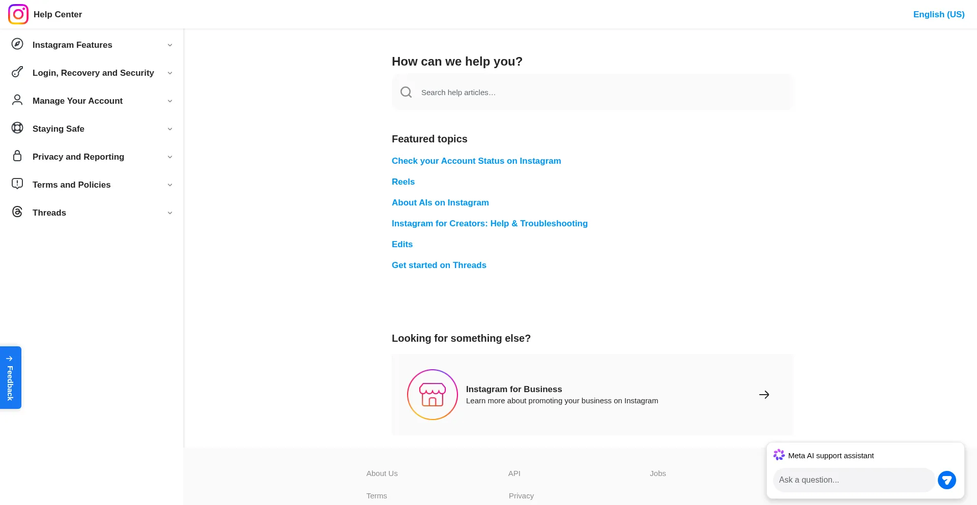Click the Meta AI support assistant header

click(831, 456)
